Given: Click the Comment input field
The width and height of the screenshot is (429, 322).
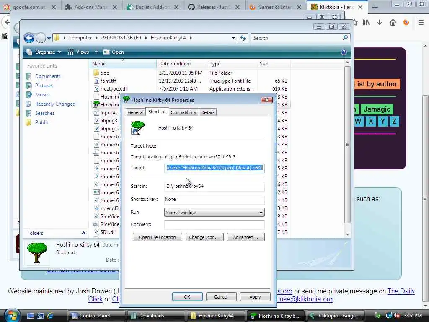Looking at the screenshot, I should point(214,225).
